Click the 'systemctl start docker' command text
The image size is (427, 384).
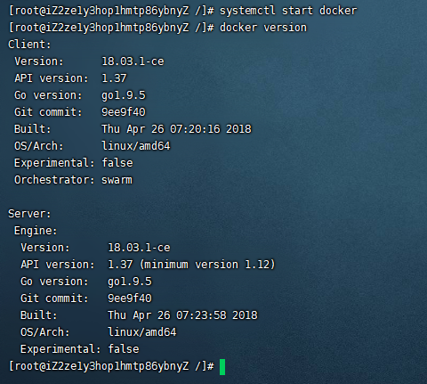tap(288, 11)
